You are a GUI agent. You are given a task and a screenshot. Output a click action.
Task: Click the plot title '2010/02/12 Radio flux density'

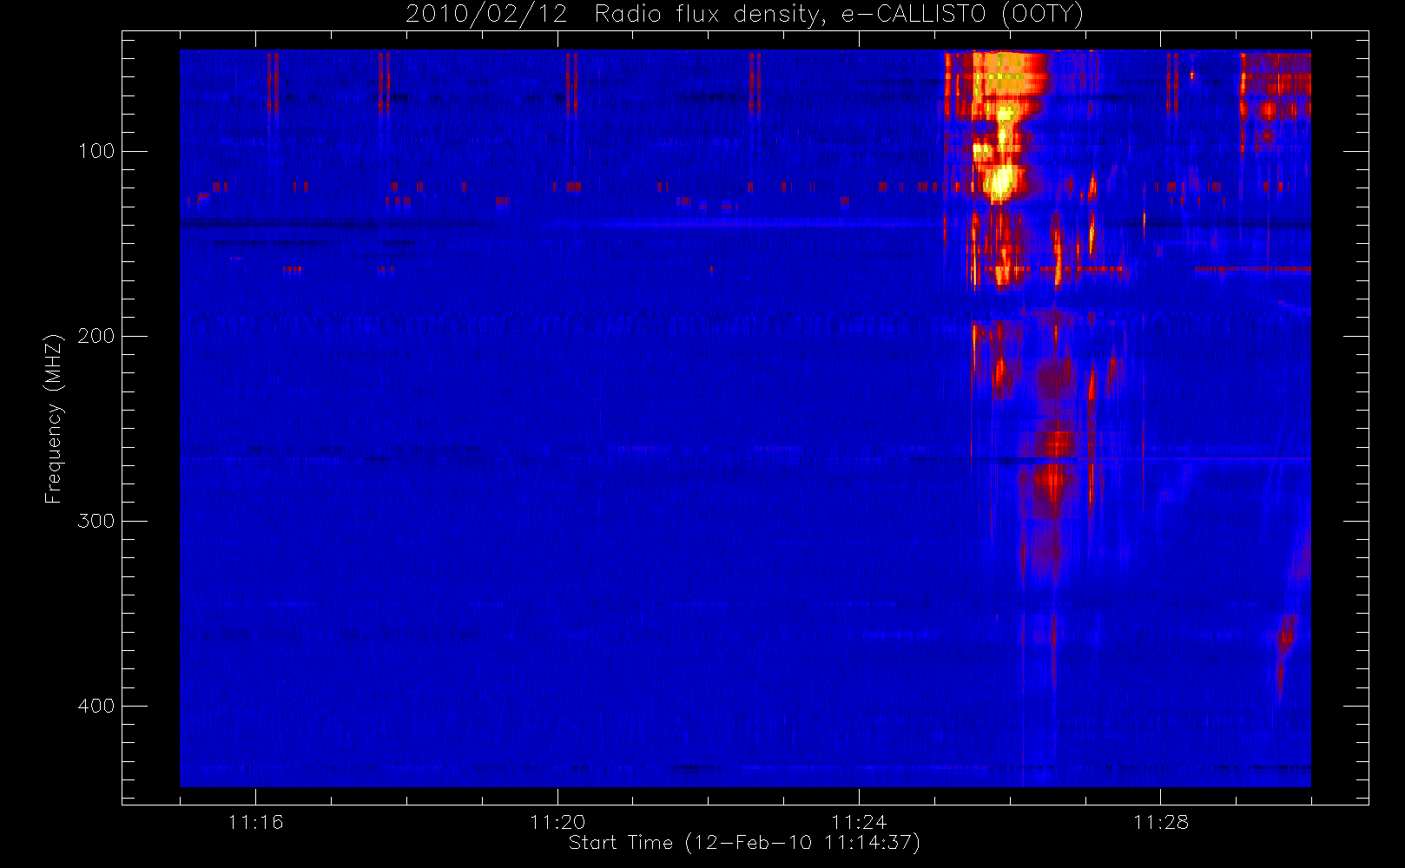[745, 14]
